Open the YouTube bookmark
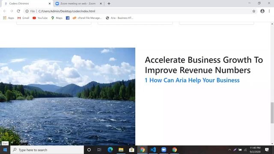 [40, 18]
